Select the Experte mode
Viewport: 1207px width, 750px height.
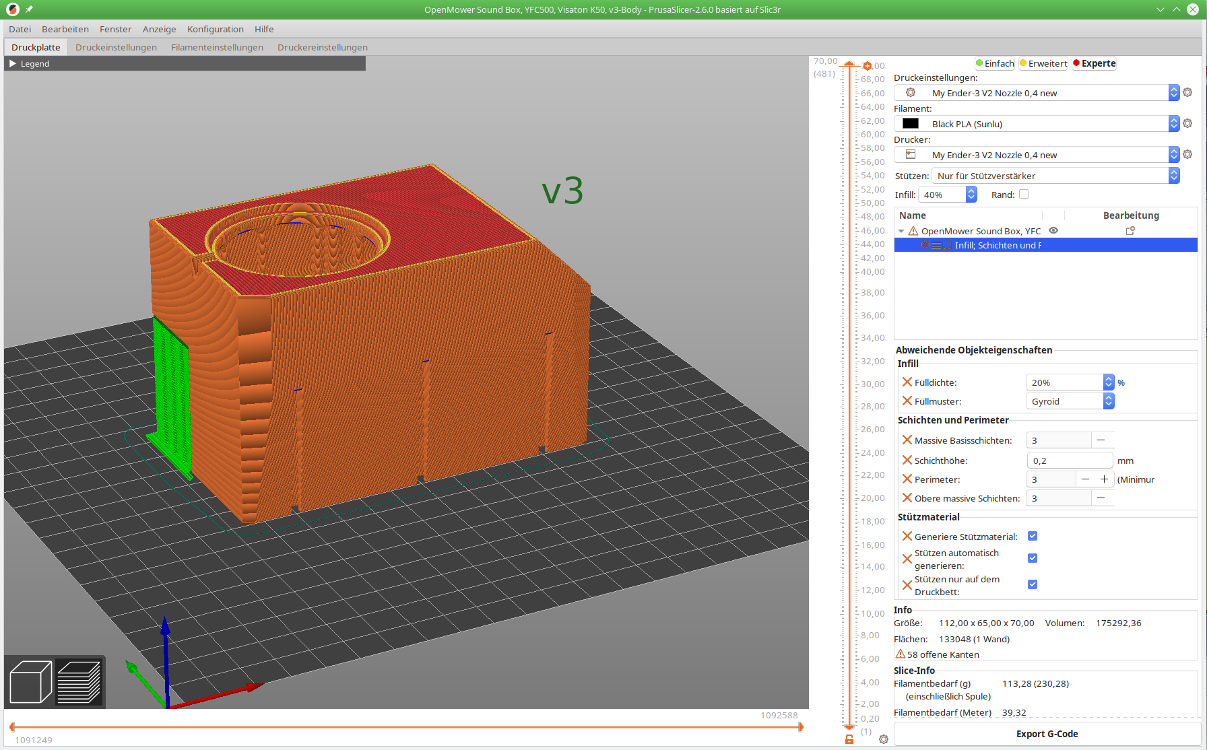pyautogui.click(x=1095, y=63)
